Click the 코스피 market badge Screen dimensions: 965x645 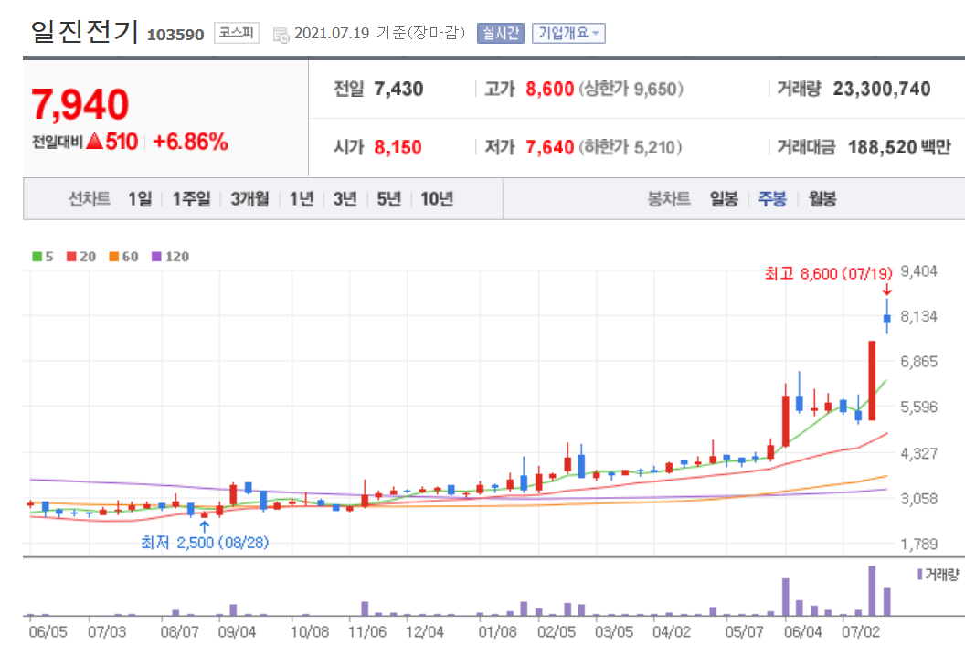click(237, 33)
